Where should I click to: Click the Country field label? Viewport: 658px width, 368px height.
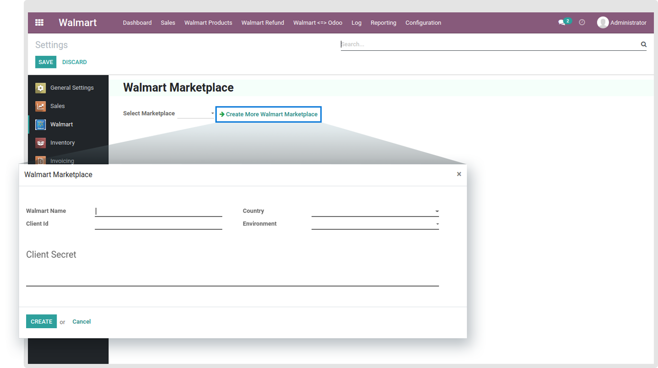[x=253, y=211]
